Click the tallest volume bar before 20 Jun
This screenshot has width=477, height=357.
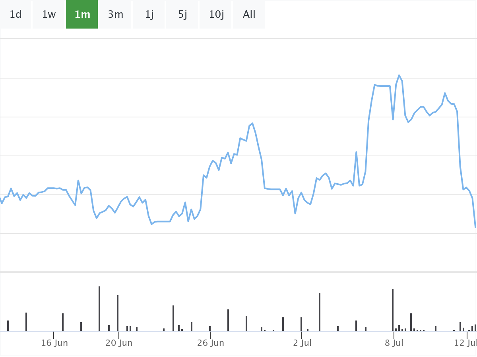(99, 309)
